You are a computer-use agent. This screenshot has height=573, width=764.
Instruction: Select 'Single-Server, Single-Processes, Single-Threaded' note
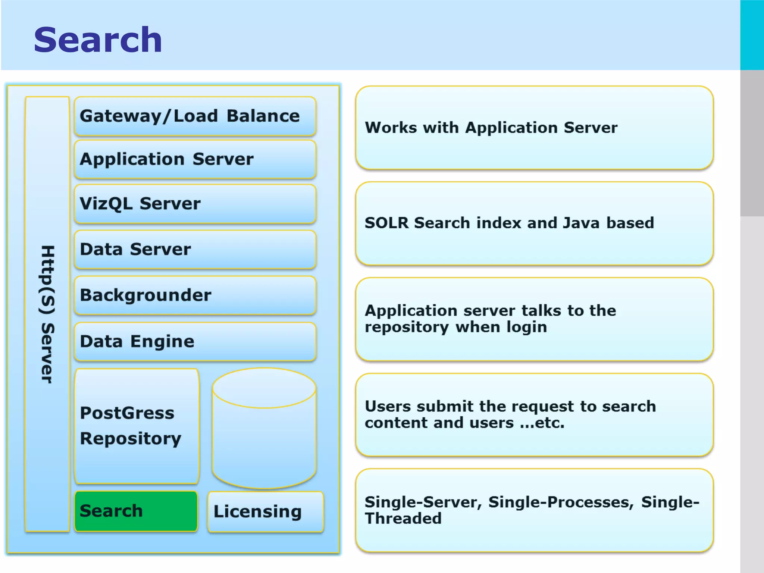tap(534, 510)
